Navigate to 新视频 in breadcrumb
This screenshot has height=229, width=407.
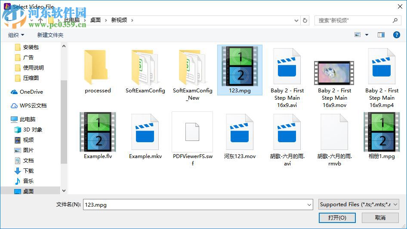[119, 20]
